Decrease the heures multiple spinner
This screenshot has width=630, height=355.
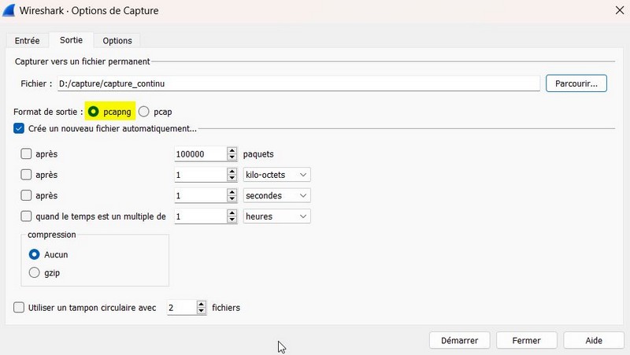(x=232, y=220)
